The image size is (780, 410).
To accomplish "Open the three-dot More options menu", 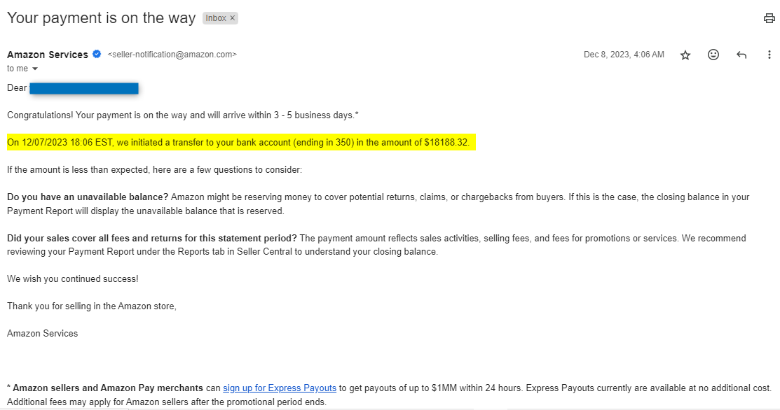I will tap(769, 55).
